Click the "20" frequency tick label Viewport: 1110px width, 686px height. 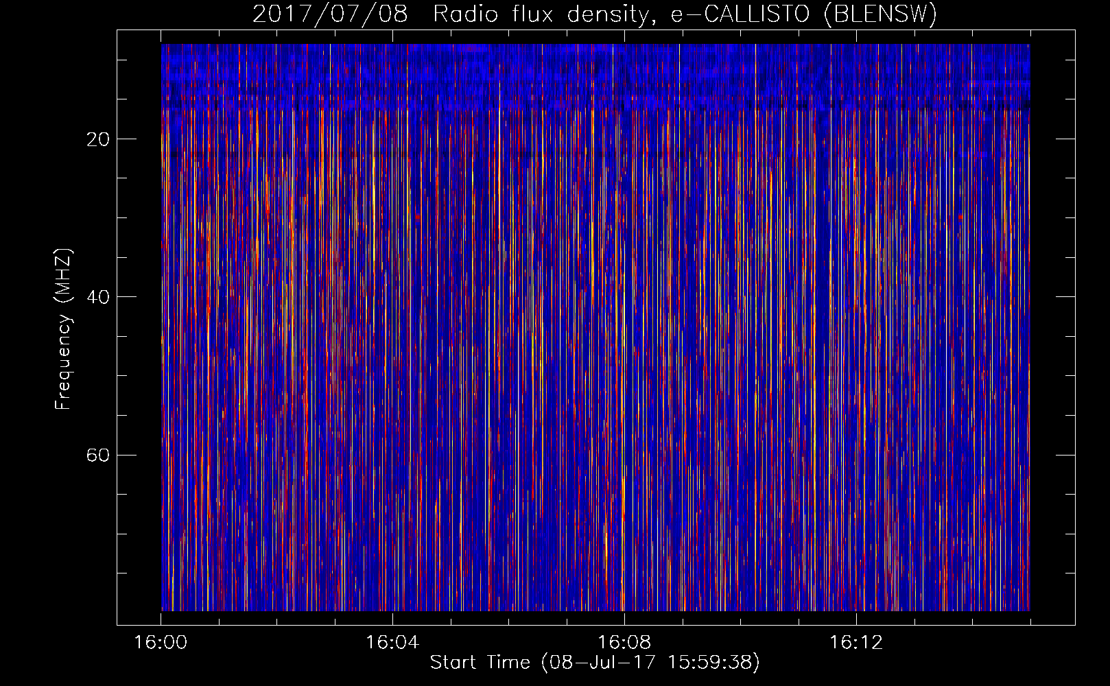click(98, 139)
